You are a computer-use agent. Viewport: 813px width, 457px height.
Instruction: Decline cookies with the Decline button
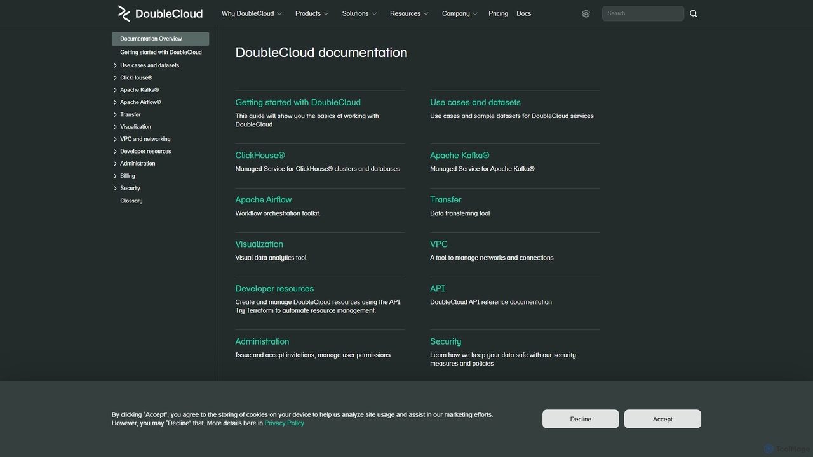pyautogui.click(x=581, y=419)
